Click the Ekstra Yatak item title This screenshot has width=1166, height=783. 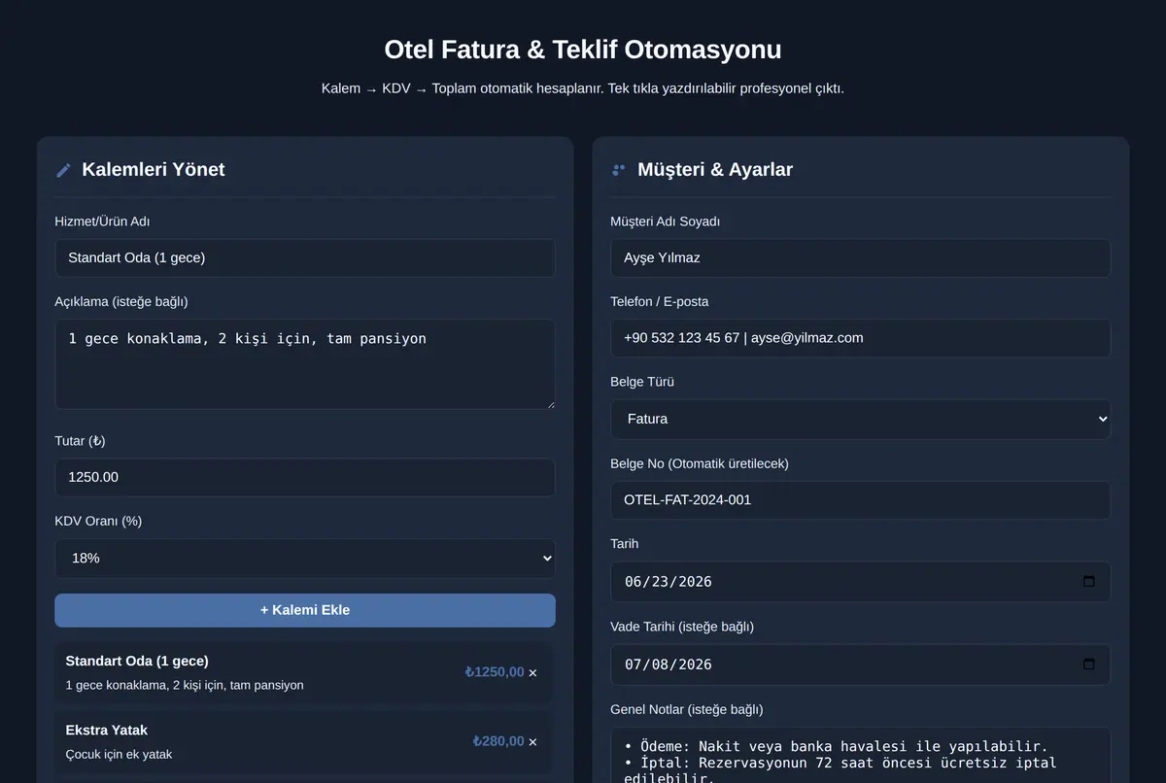click(107, 730)
